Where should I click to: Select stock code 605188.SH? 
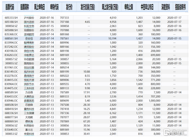[x=11, y=22]
